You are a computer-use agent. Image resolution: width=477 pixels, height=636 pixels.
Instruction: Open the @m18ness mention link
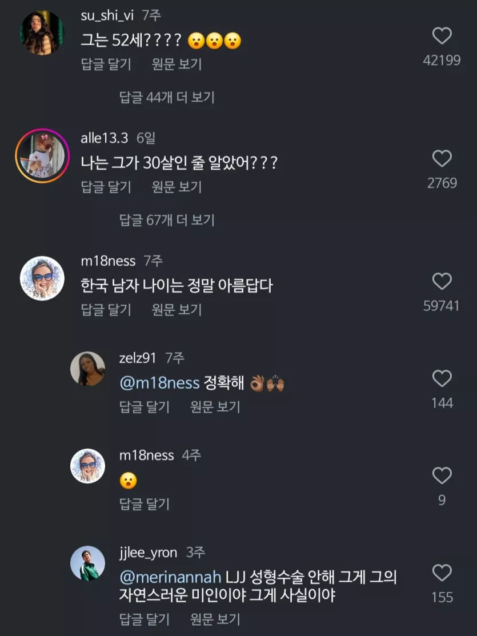click(x=159, y=383)
